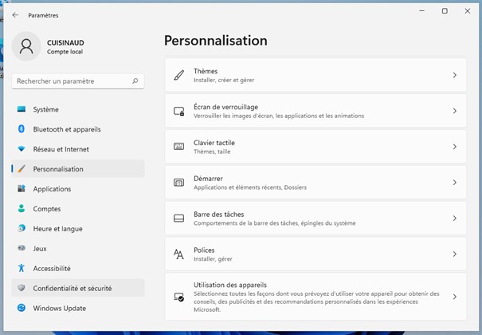Viewport: 482px width, 335px height.
Task: Click the Bluetooth et appareils icon
Action: tap(22, 129)
